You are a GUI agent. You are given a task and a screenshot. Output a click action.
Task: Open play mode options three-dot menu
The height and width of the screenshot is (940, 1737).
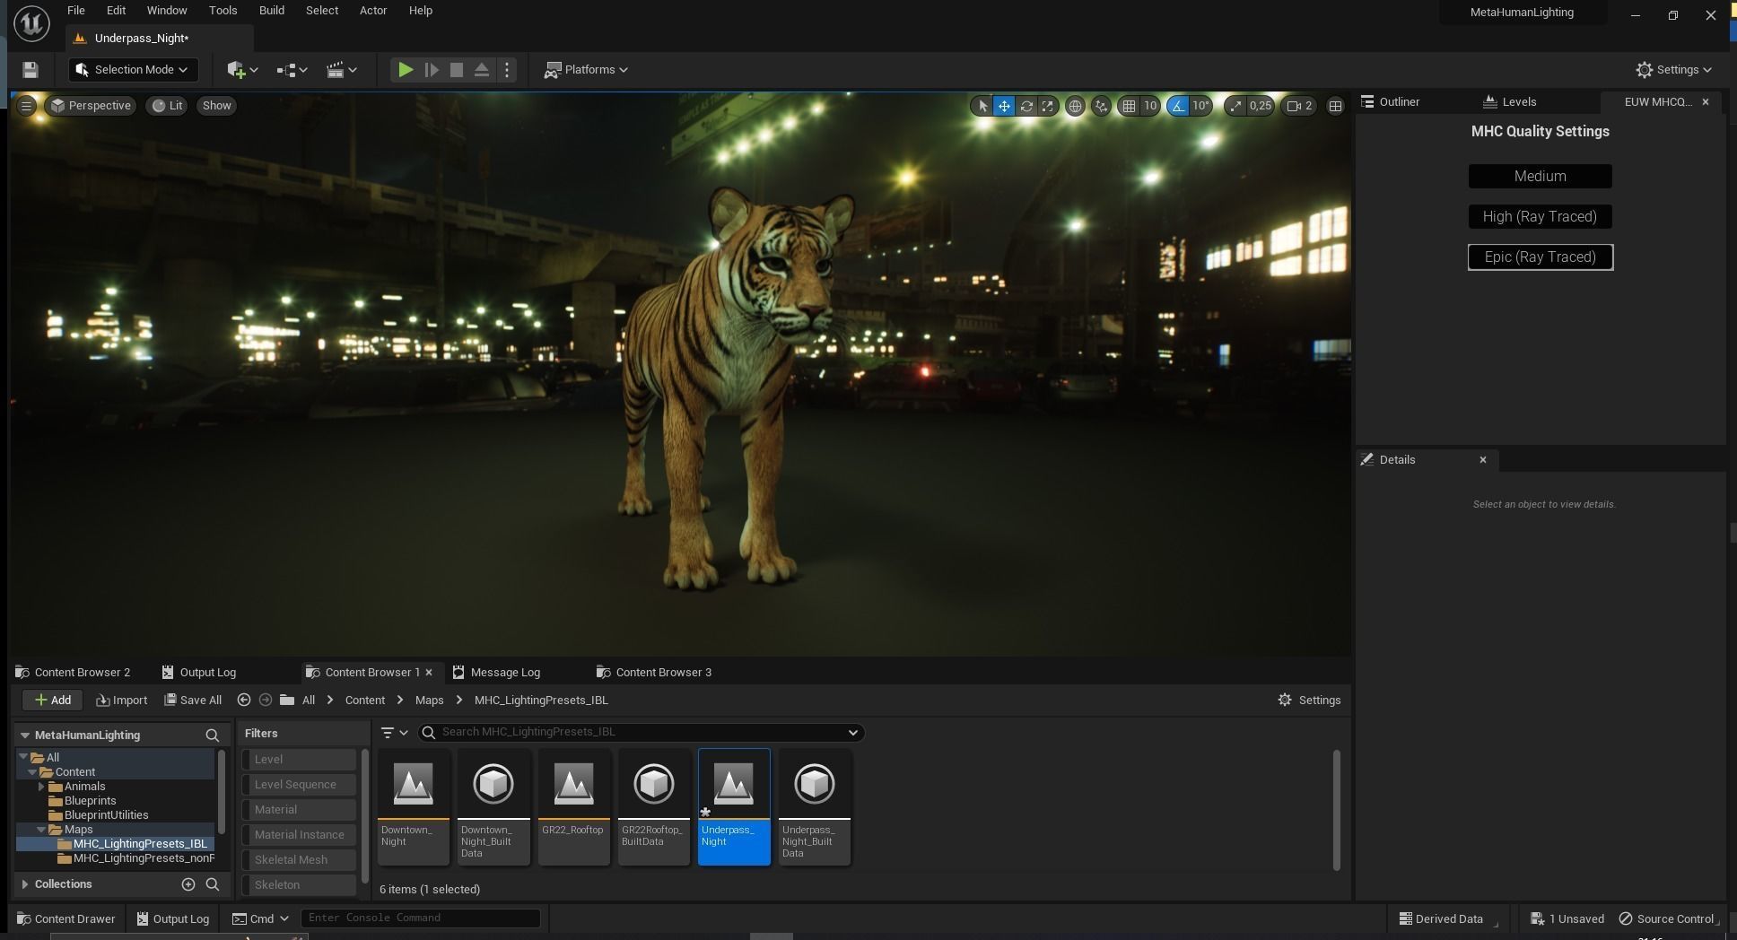(507, 70)
